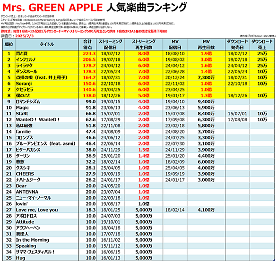Select the MV views value '9,400万'

coord(206,101)
